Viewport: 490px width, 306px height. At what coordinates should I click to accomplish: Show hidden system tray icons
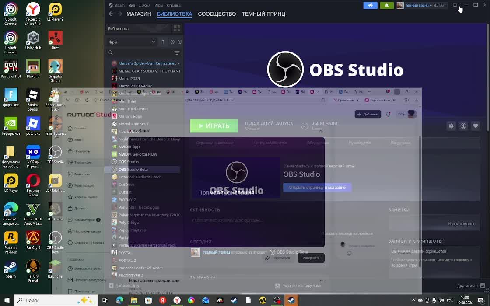413,300
